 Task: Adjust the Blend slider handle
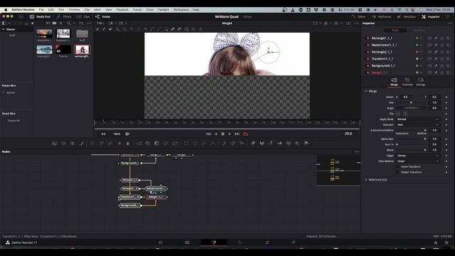point(425,150)
